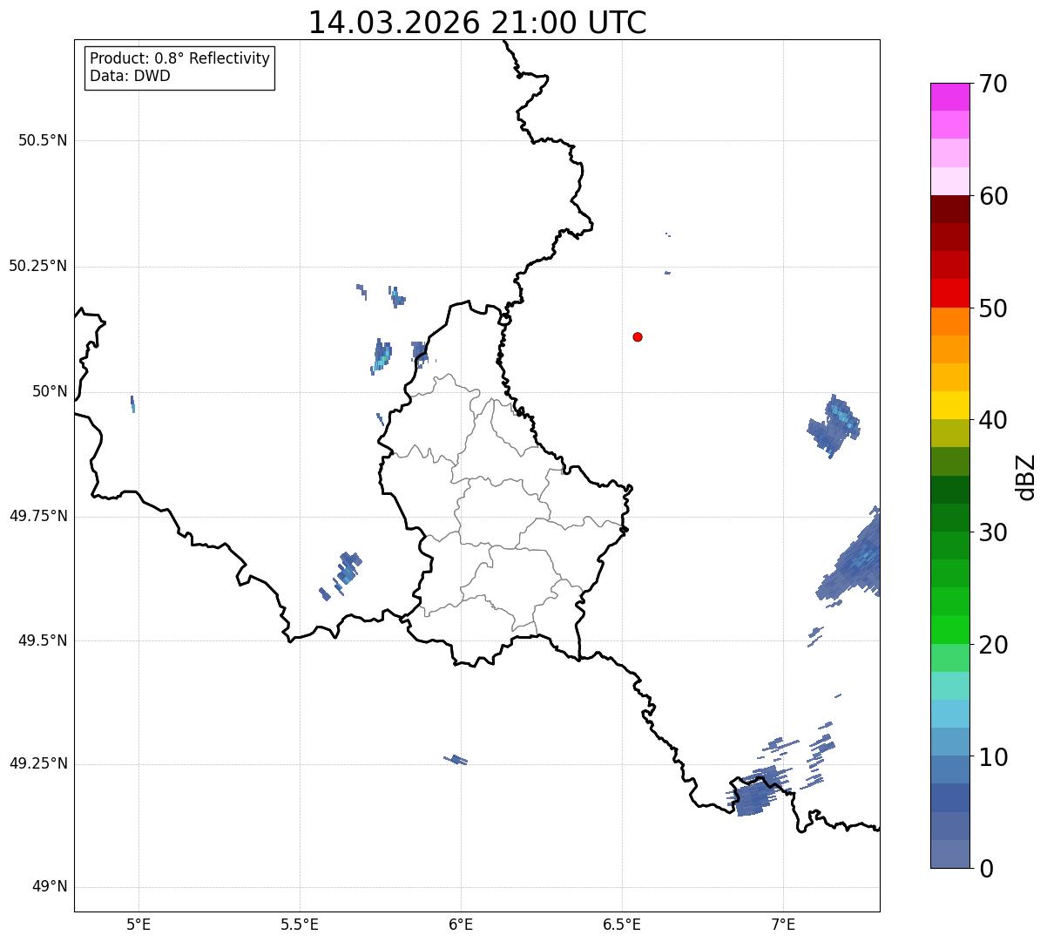Click the dark maroon colorbar segment below 60
This screenshot has width=1047, height=942.
click(x=949, y=209)
